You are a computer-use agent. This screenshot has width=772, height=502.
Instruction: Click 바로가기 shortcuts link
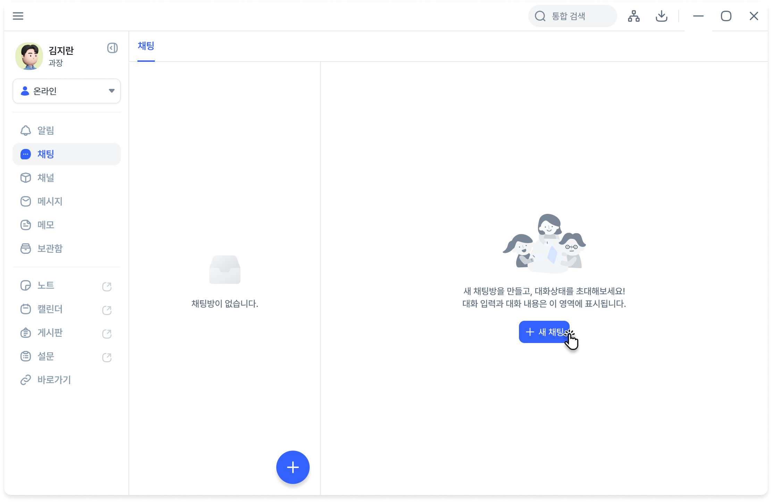(54, 380)
